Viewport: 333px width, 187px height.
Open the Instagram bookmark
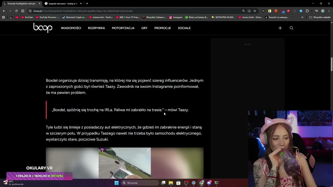coord(176,17)
